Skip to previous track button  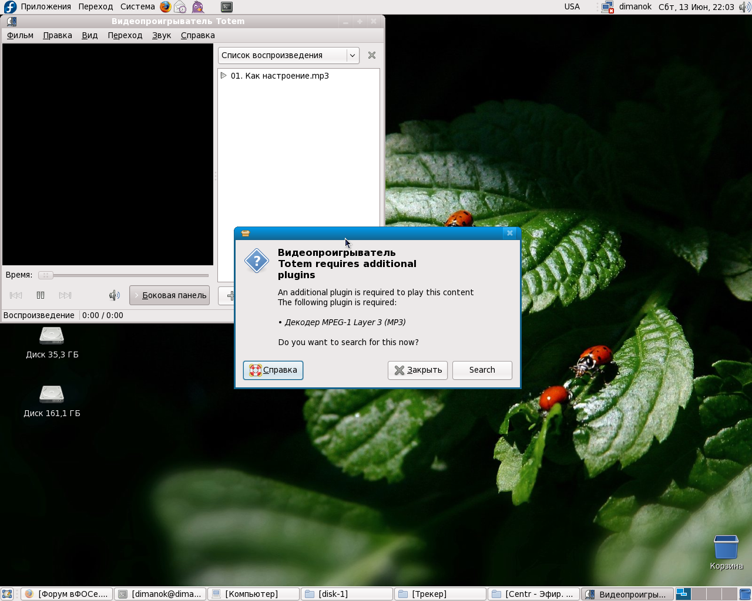[x=16, y=295]
